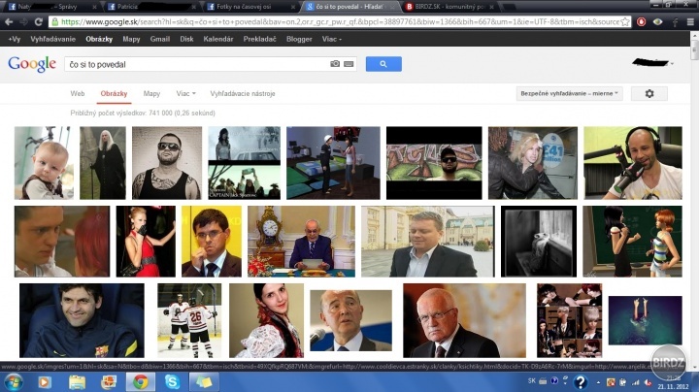Switch to the Mapy results tab
This screenshot has width=699, height=392.
tap(151, 93)
